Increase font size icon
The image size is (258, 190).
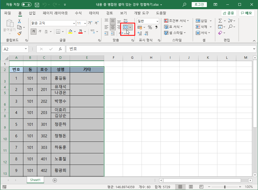90,23
